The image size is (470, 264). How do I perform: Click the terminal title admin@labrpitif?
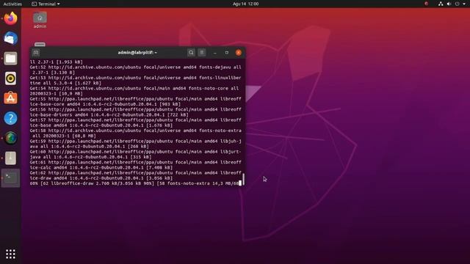tap(137, 53)
